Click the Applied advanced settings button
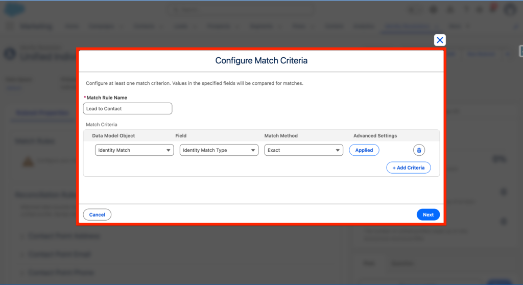Image resolution: width=523 pixels, height=285 pixels. (x=364, y=150)
